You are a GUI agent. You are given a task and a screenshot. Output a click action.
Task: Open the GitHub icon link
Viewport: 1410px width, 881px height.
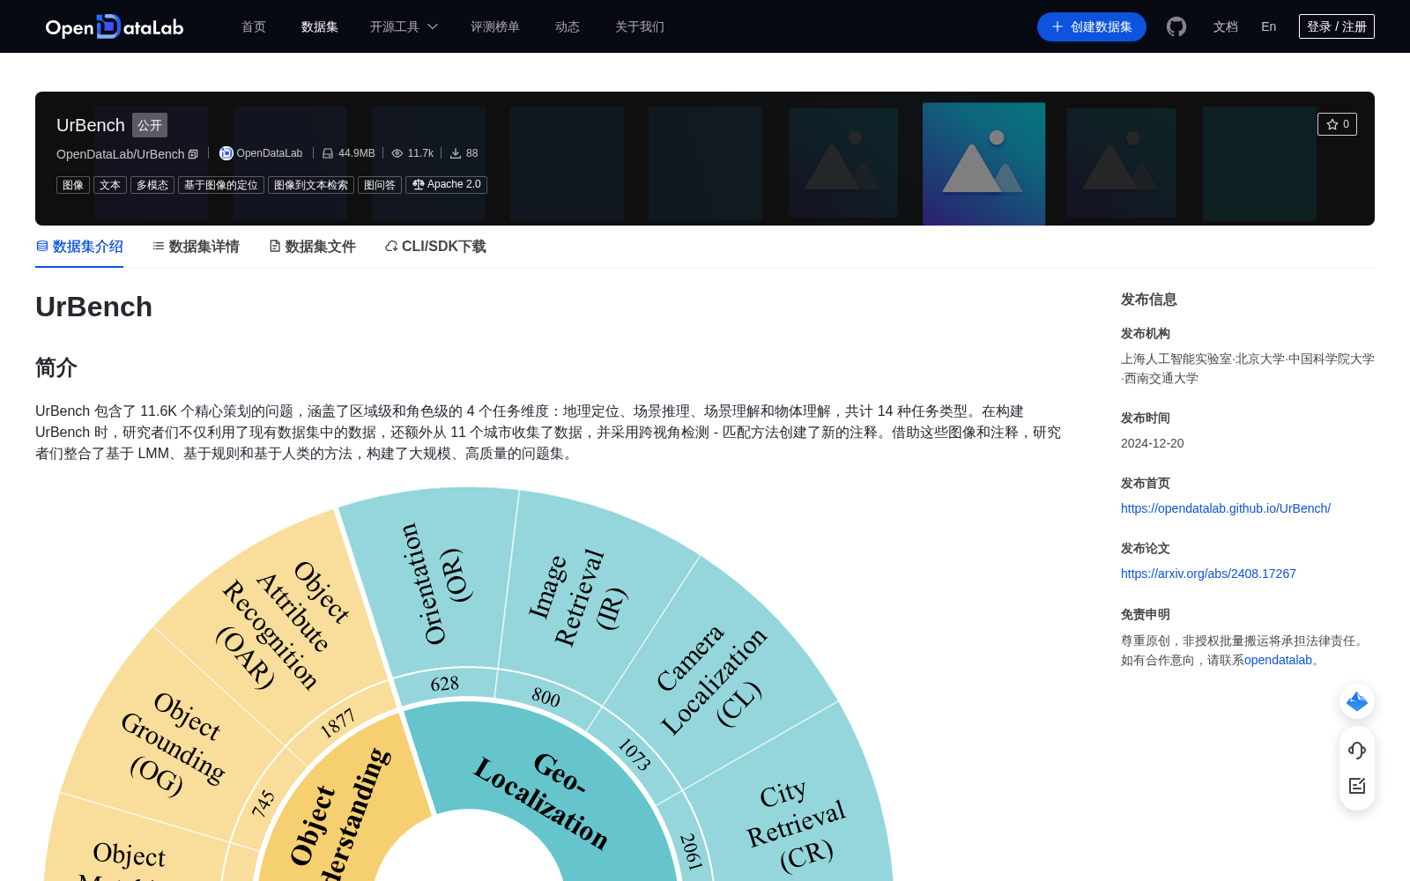tap(1176, 26)
